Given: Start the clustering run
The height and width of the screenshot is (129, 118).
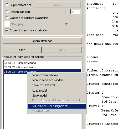Looking at the screenshot, I should point(22,50).
